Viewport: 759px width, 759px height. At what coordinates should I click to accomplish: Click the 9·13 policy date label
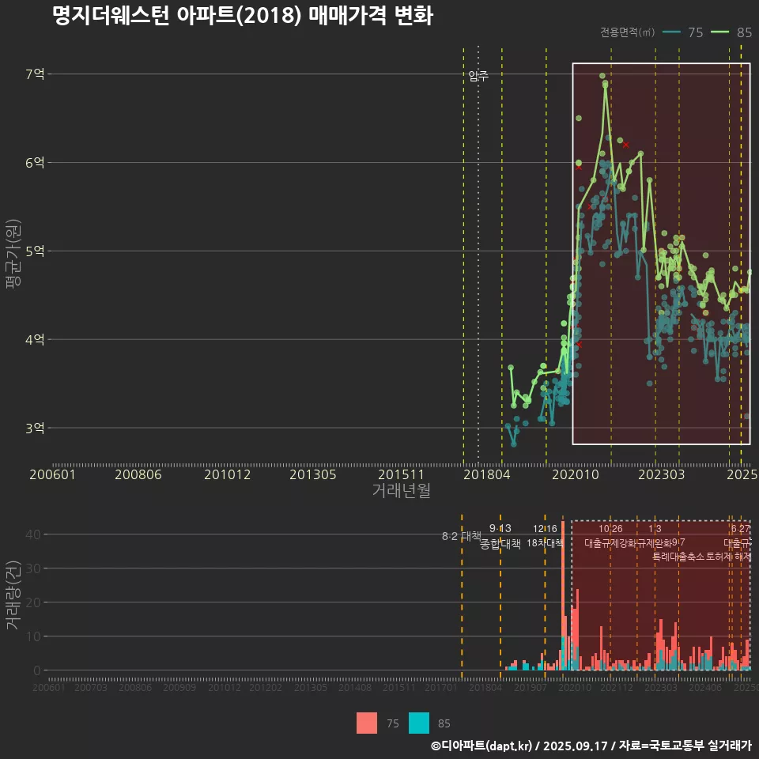[x=500, y=528]
